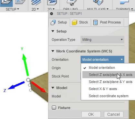The width and height of the screenshot is (135, 119).
Task: Open the 3D toolpath icon
Action: click(52, 3)
